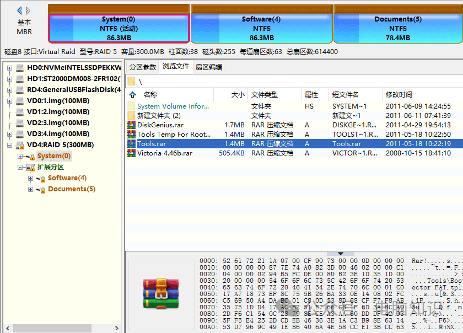The height and width of the screenshot is (333, 463).
Task: Sort files by 修改时间 column header
Action: coord(399,95)
